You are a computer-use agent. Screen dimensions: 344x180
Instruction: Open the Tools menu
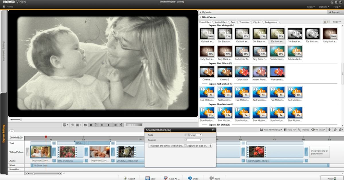[x=311, y=7]
